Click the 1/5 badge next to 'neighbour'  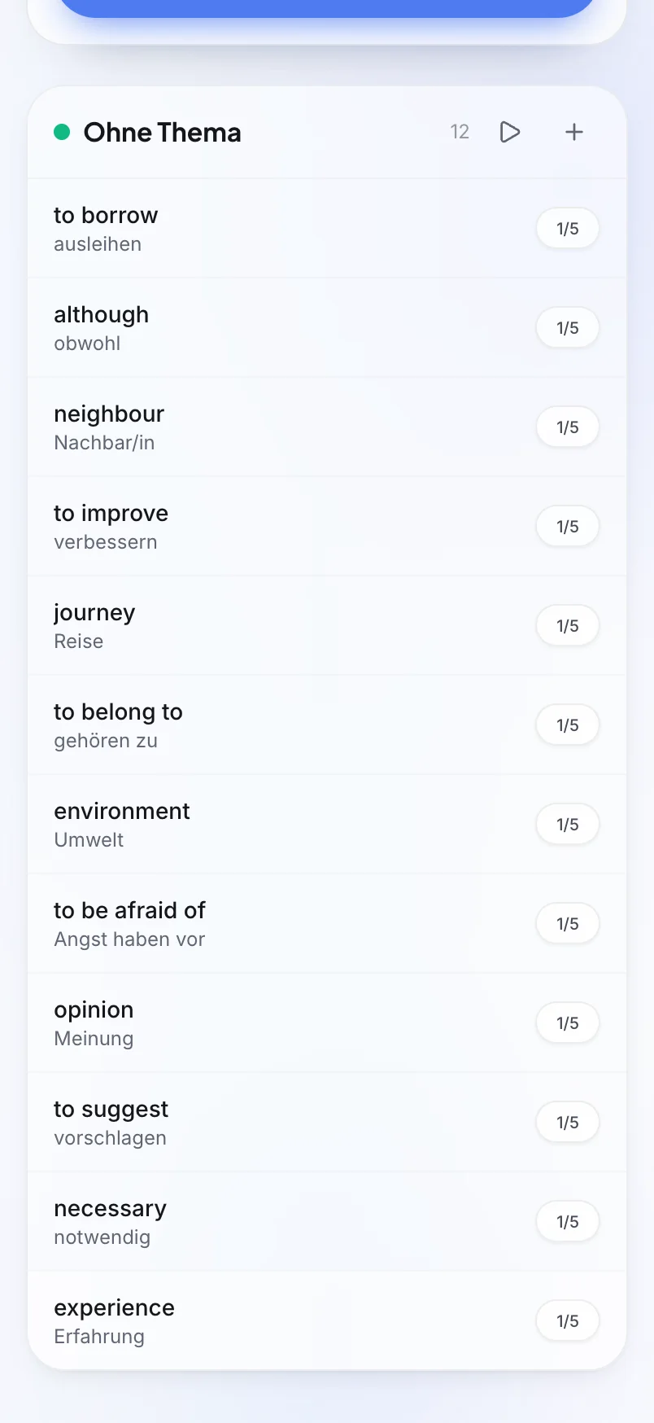click(x=568, y=427)
